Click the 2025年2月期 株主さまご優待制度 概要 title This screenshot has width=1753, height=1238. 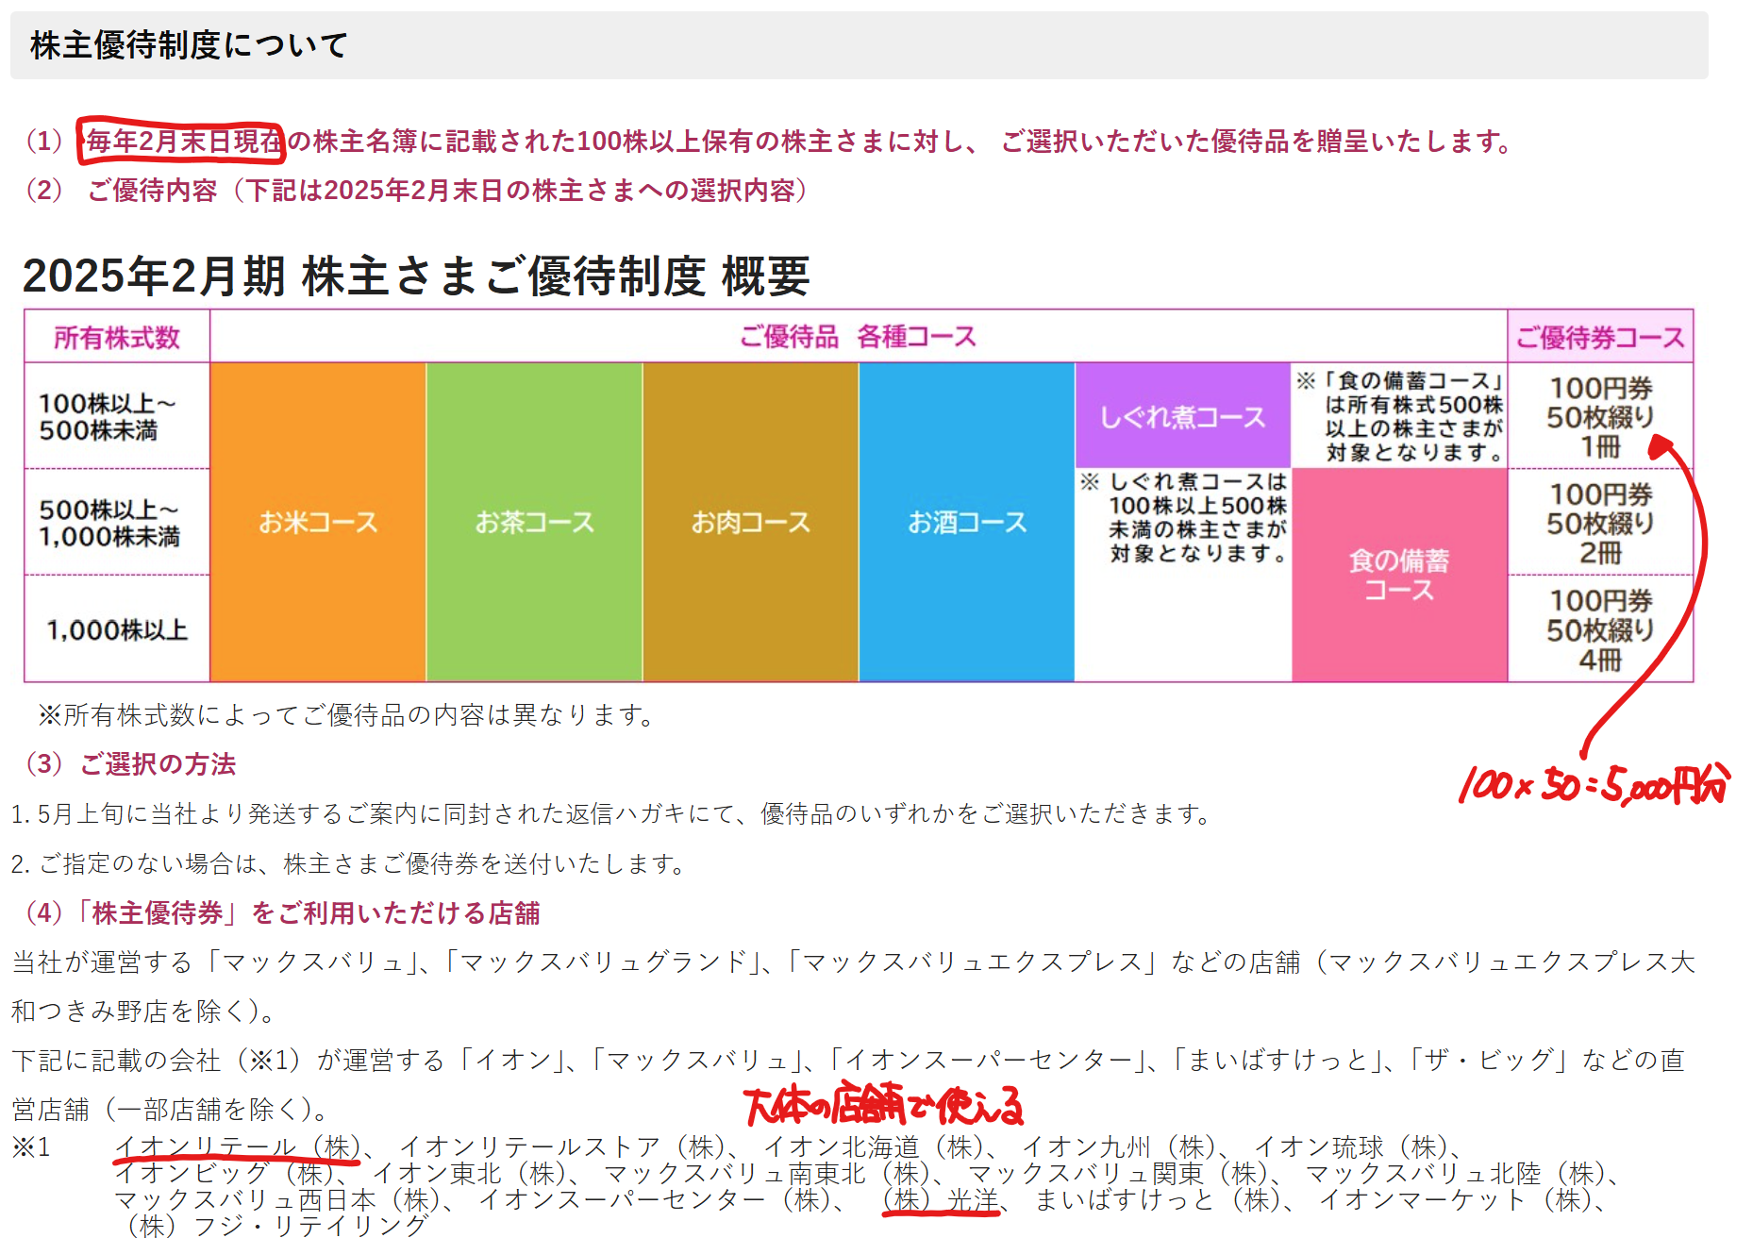click(416, 276)
